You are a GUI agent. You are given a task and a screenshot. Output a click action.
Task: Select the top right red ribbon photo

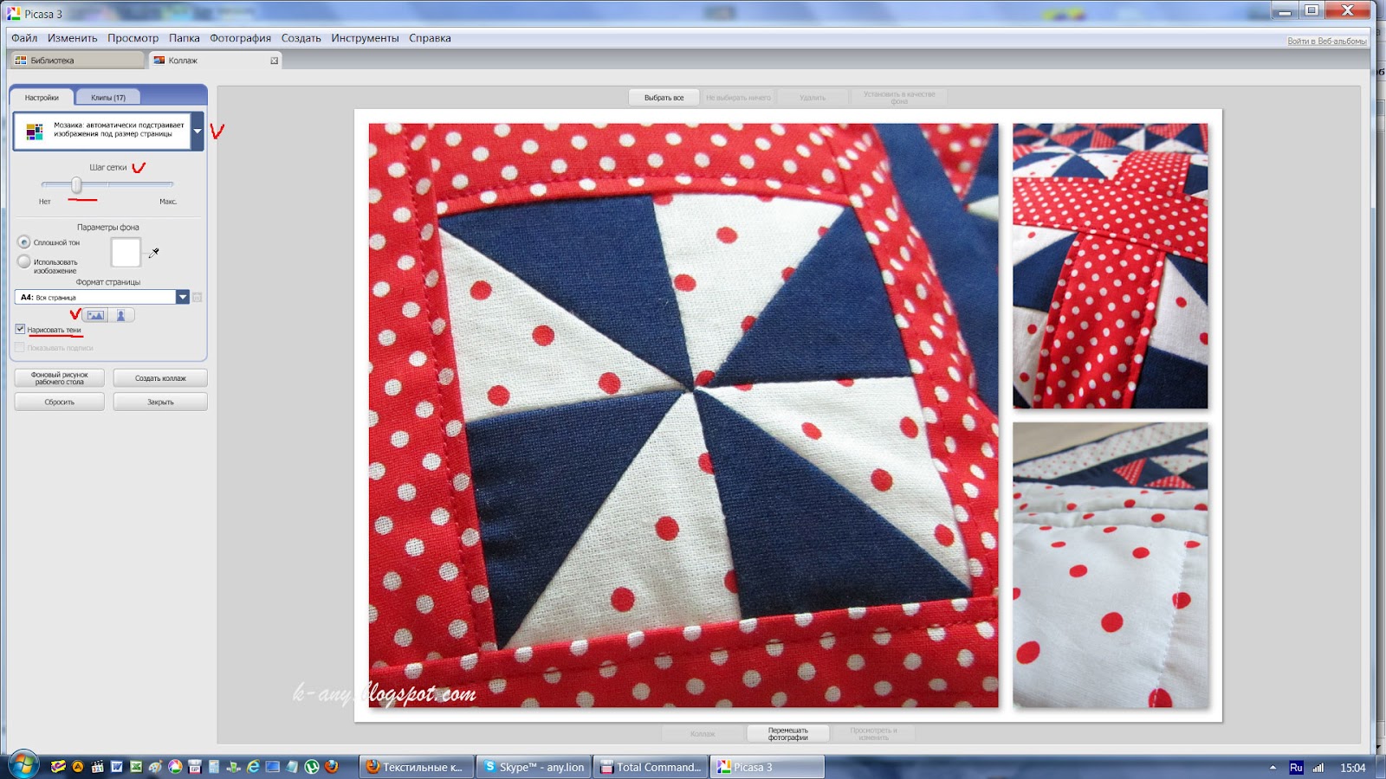click(x=1111, y=266)
